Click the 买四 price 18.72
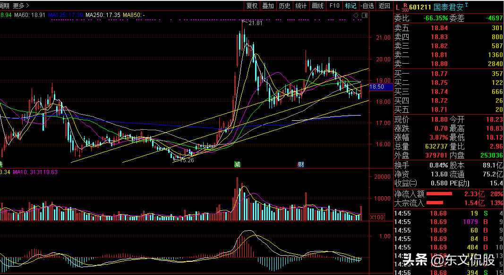Viewport: 504px width, 275px height. click(439, 101)
